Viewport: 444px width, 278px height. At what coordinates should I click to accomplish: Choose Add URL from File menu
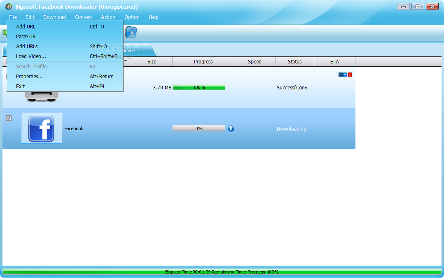(65, 27)
